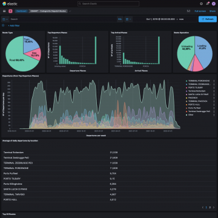Screen dimensions: 218x218
Task: Open the filter options icon
Action: [3, 25]
